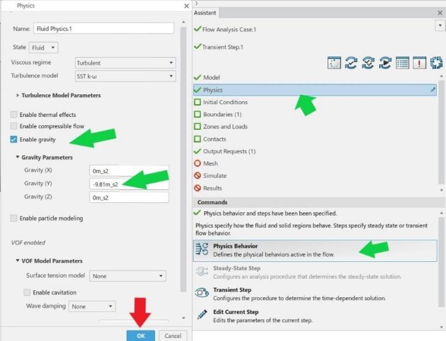
Task: Click the chevron arrow above the Assistant title
Action: 196,3
